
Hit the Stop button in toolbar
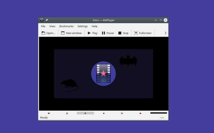[123, 33]
